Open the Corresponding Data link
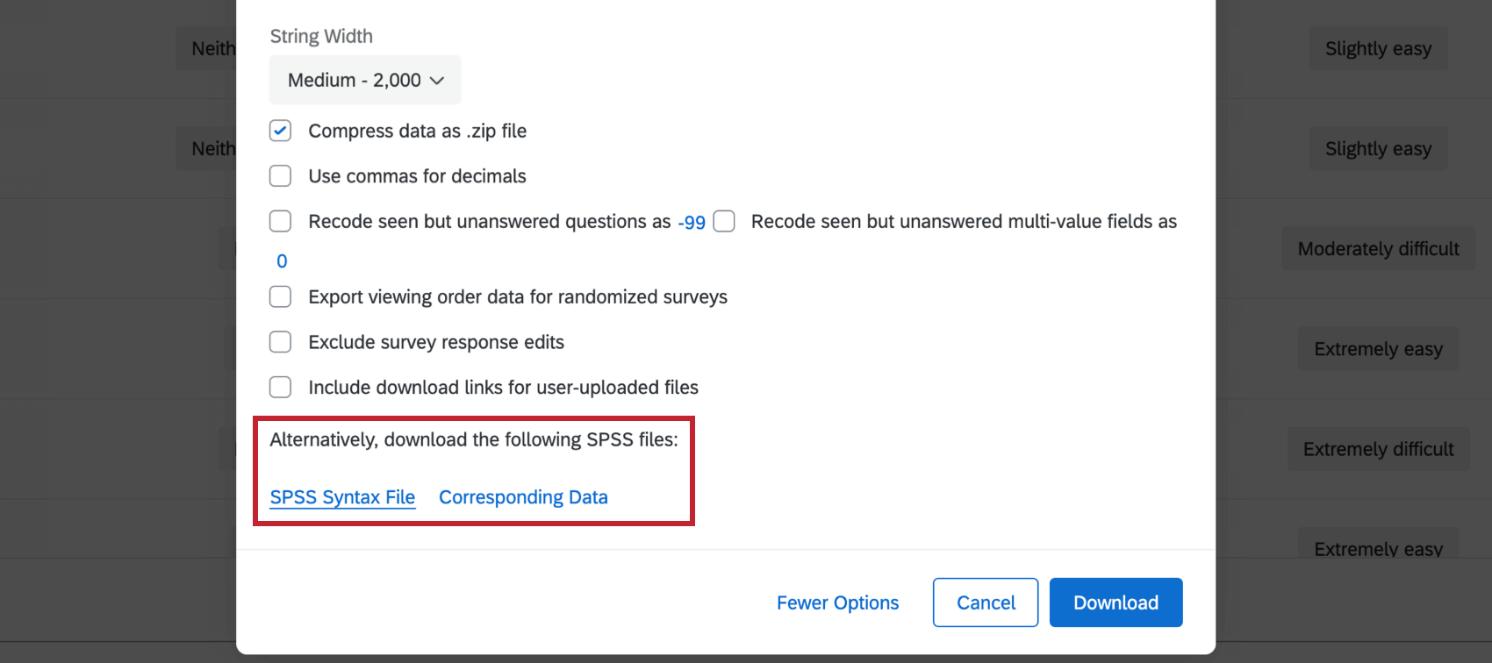Viewport: 1492px width, 663px height. [523, 496]
